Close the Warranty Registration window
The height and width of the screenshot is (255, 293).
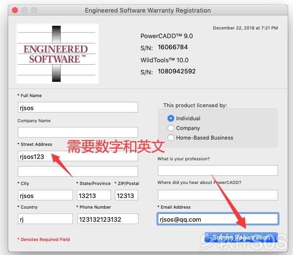(x=15, y=10)
